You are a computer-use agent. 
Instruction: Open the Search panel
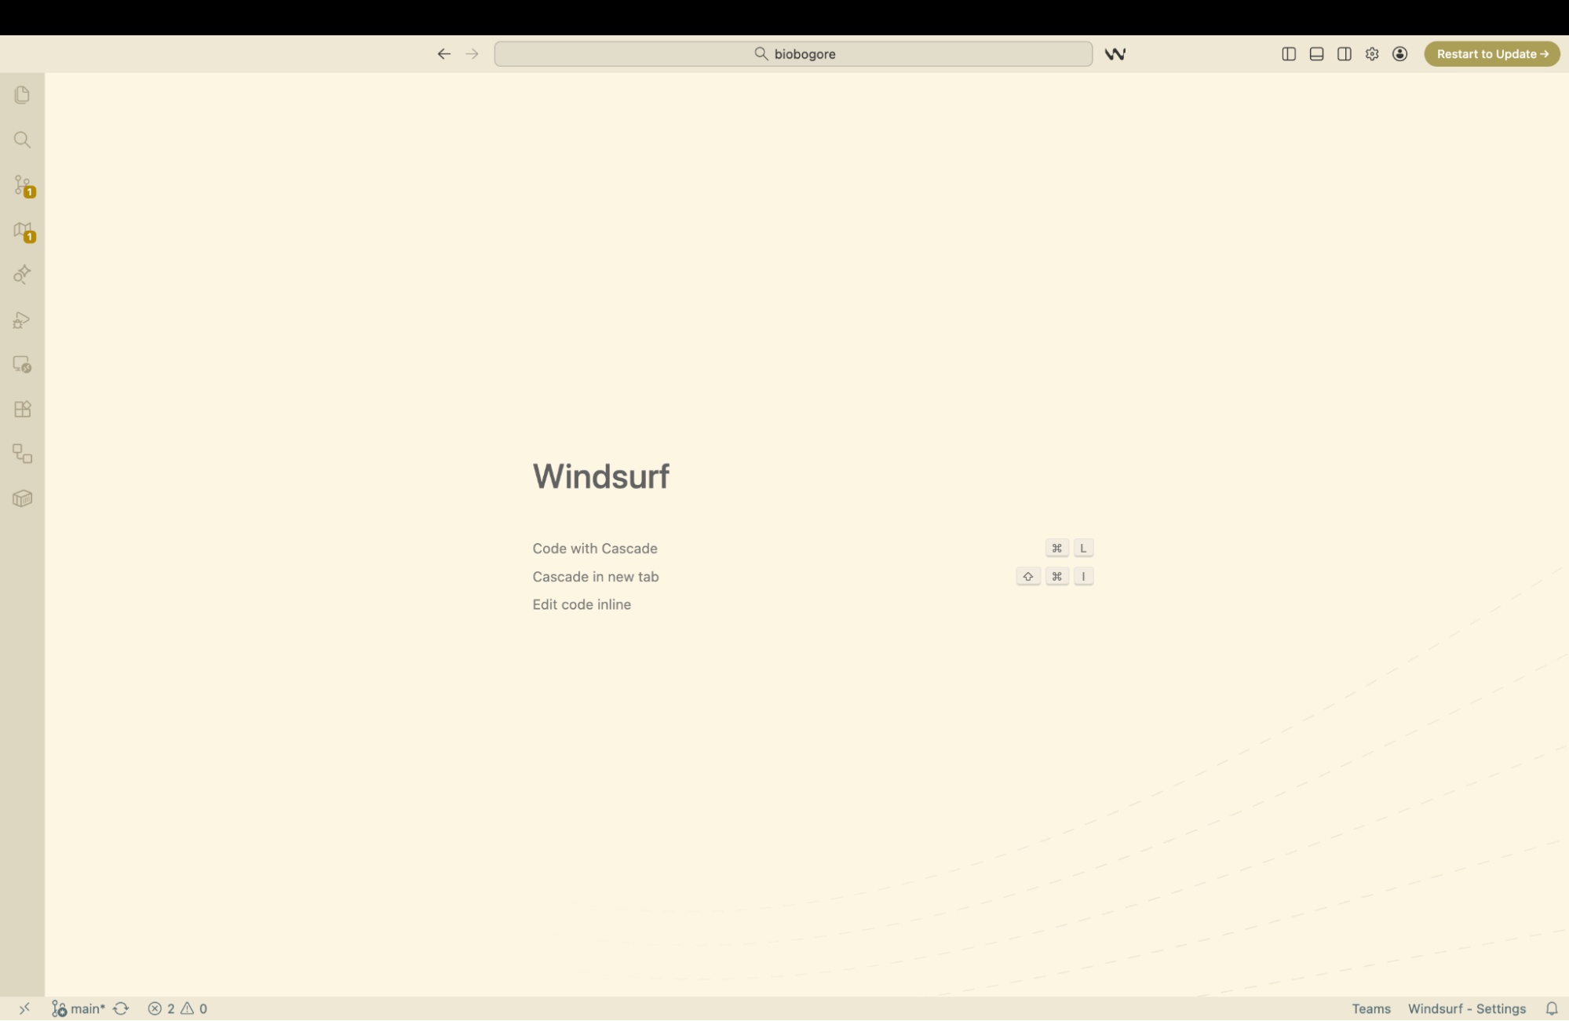22,140
